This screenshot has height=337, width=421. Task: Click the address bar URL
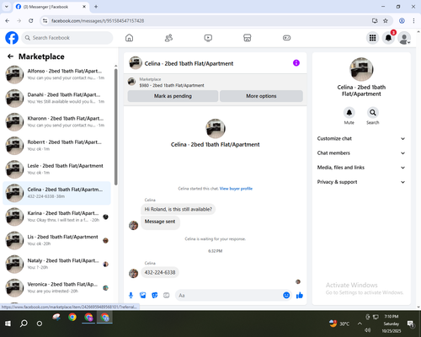[98, 21]
